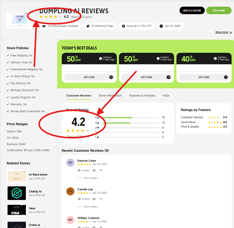Screen dimensions: 234x228
Task: Click the CL avatar of Camille Lee
Action: point(70,192)
